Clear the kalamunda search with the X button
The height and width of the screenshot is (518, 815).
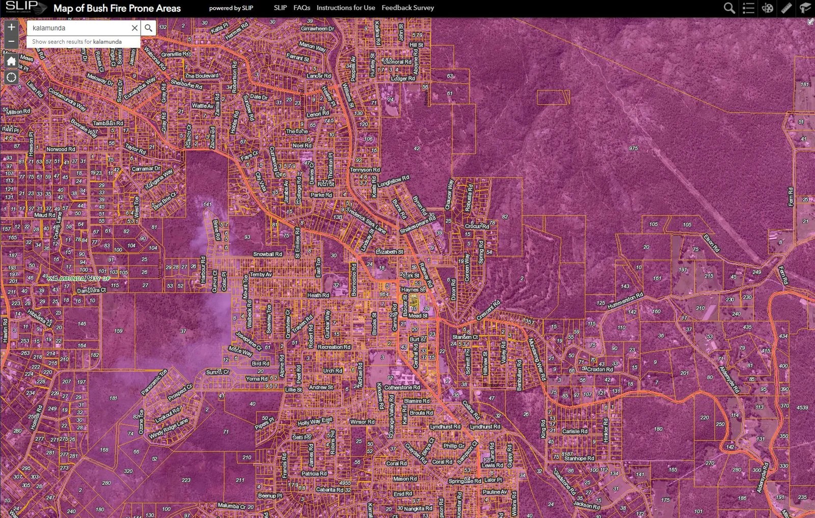point(134,28)
